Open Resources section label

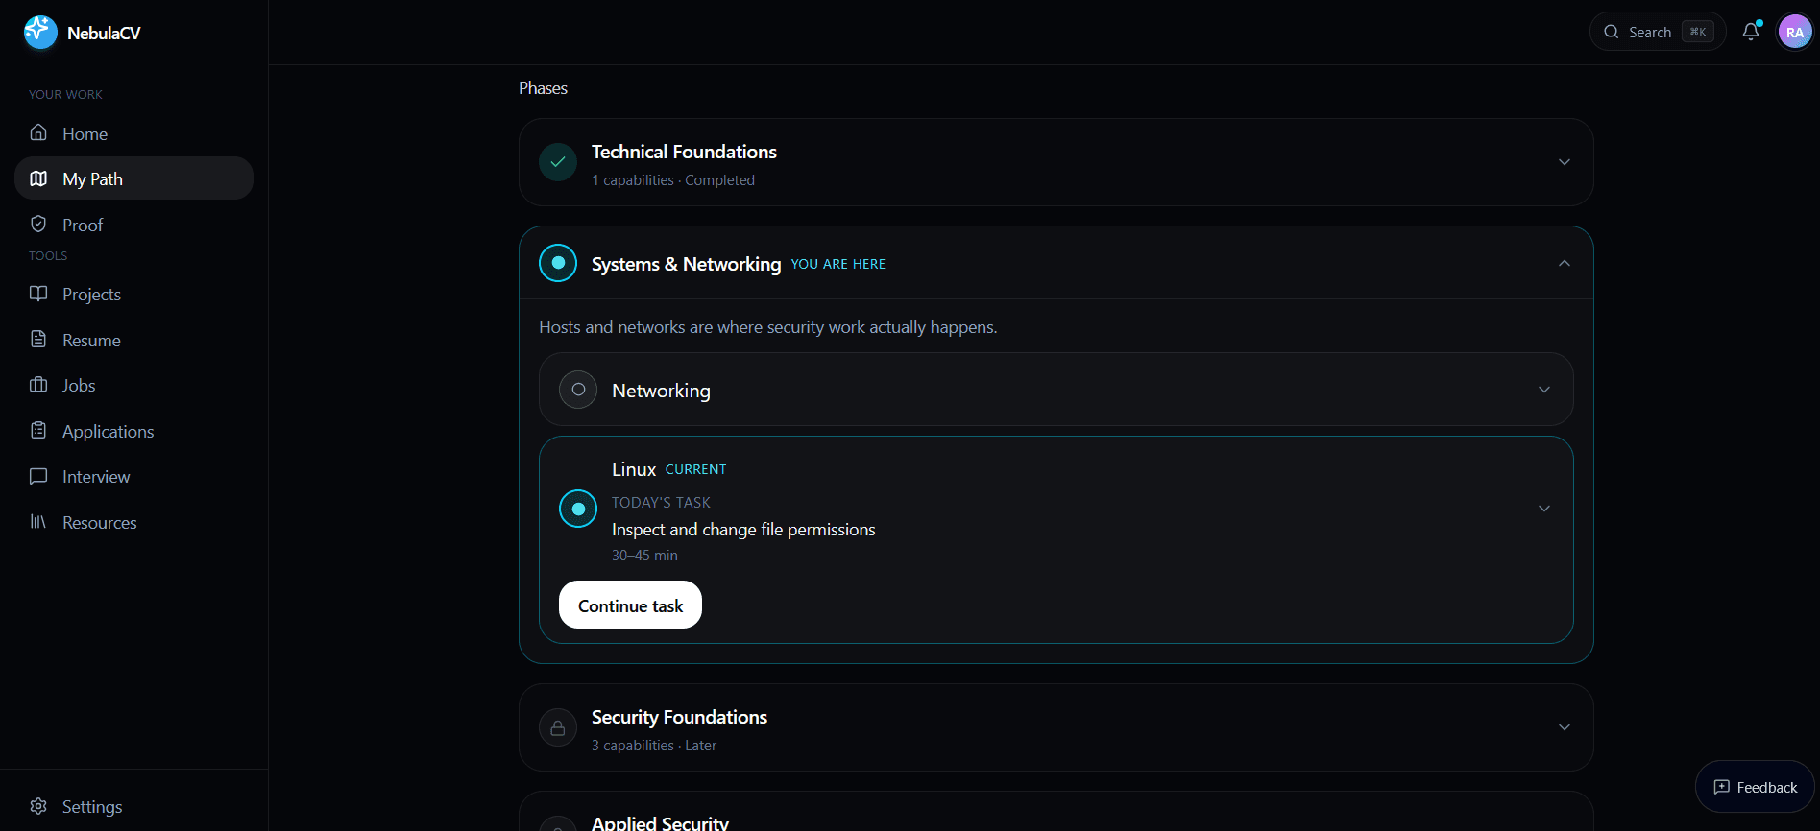(100, 522)
